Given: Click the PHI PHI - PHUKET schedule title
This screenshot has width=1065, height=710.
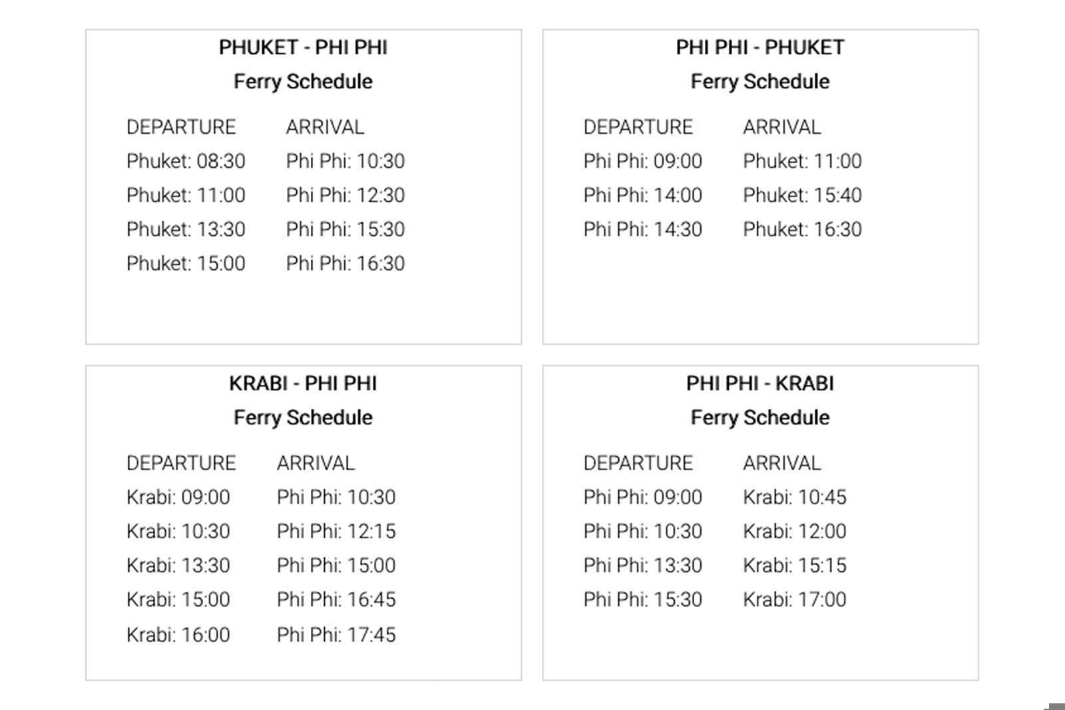Looking at the screenshot, I should point(759,47).
